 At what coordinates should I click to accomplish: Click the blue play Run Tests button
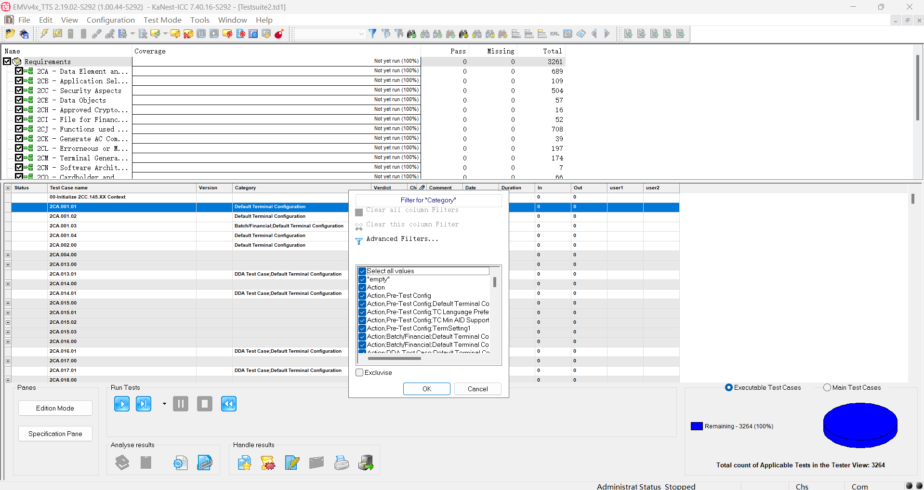pyautogui.click(x=121, y=404)
